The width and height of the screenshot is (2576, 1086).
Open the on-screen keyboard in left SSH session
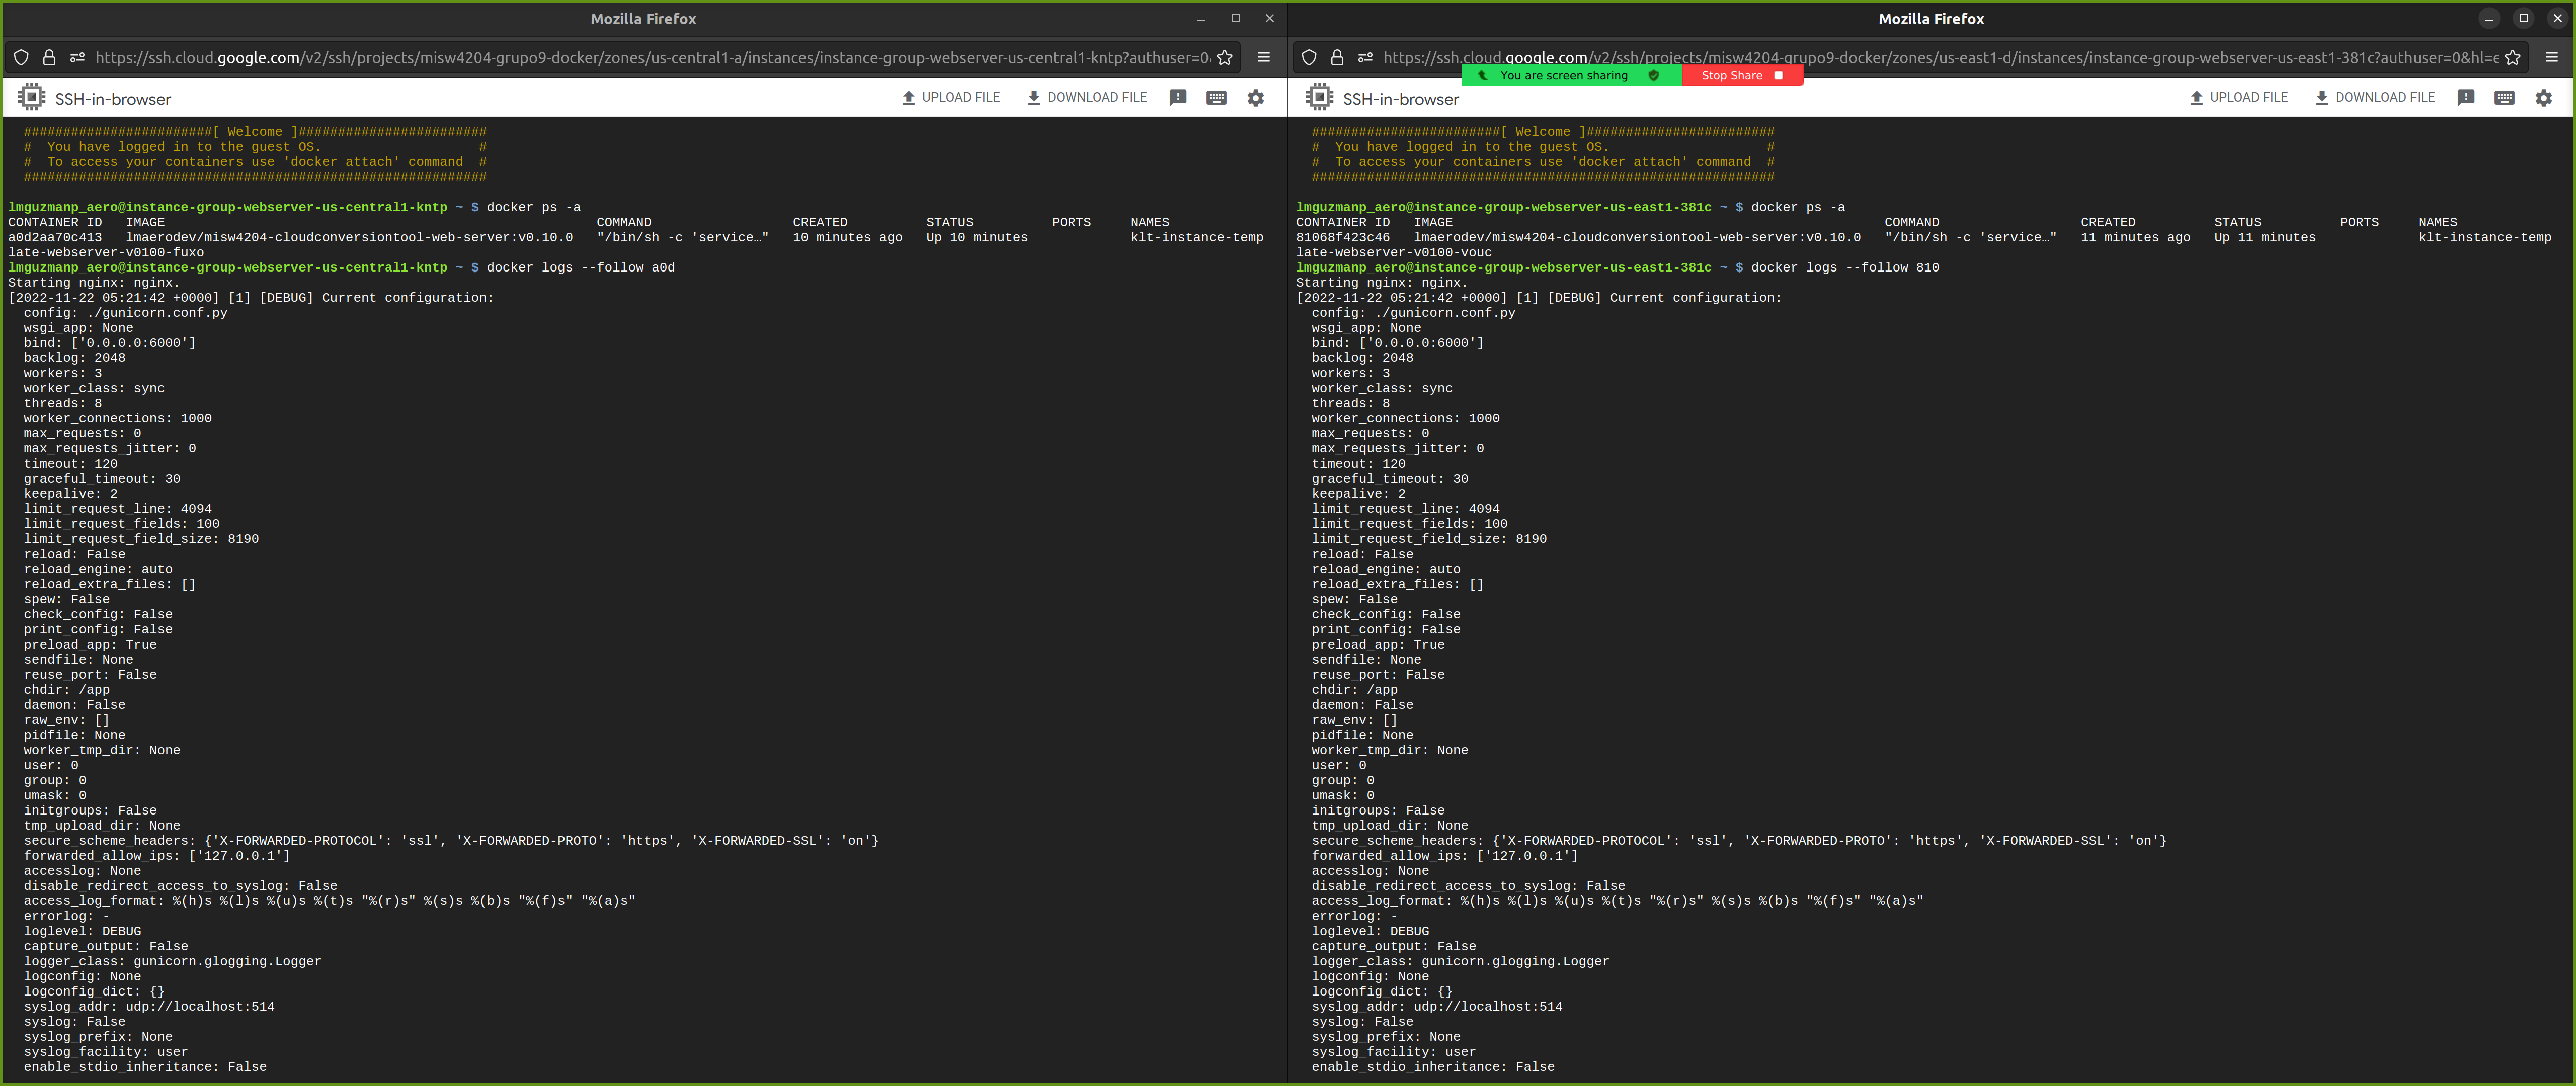tap(1216, 98)
